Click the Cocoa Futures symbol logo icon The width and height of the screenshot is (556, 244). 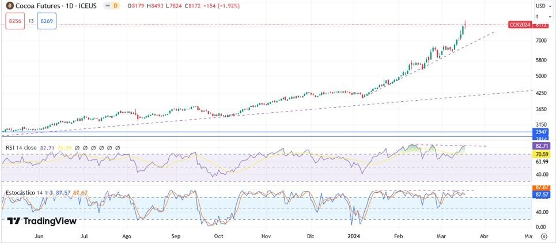click(x=10, y=6)
